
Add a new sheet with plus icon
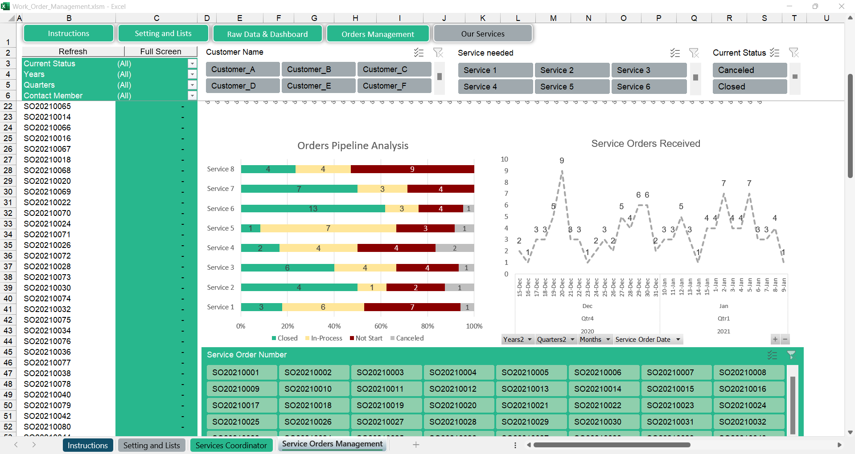[415, 445]
